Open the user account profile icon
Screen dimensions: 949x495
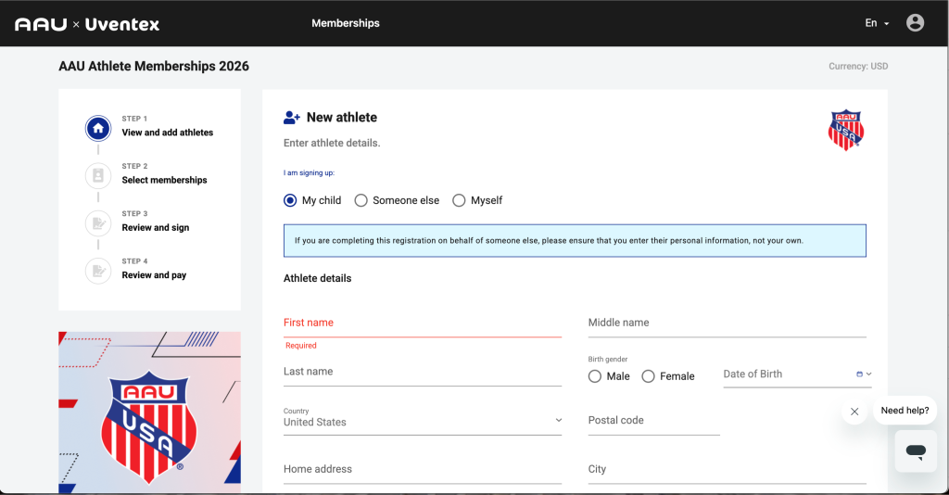click(915, 23)
